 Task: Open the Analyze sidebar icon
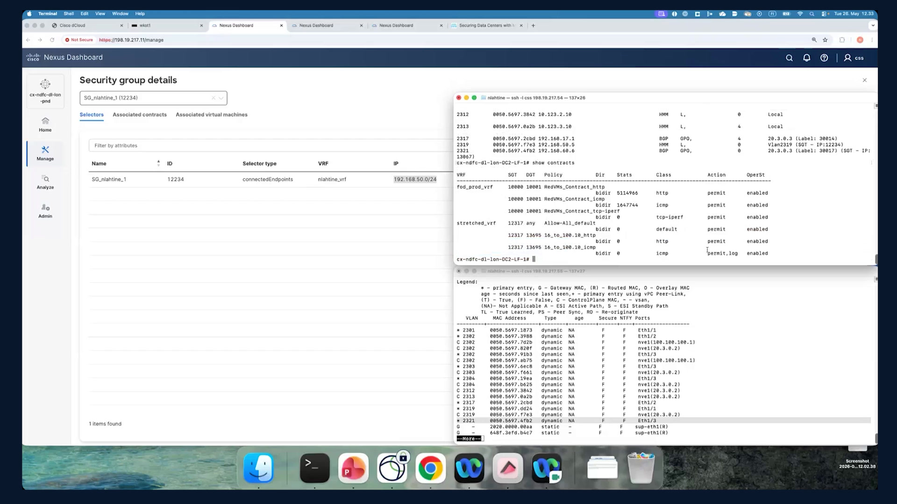pyautogui.click(x=45, y=182)
